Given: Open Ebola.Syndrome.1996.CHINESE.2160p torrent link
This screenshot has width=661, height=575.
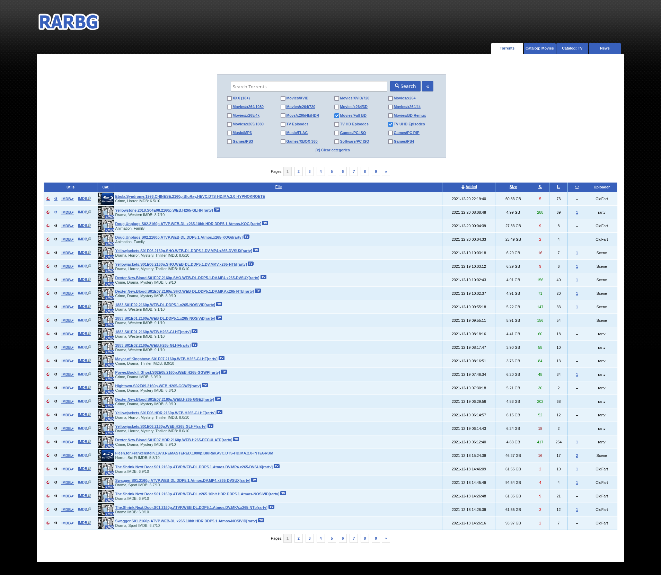Looking at the screenshot, I should (x=190, y=196).
